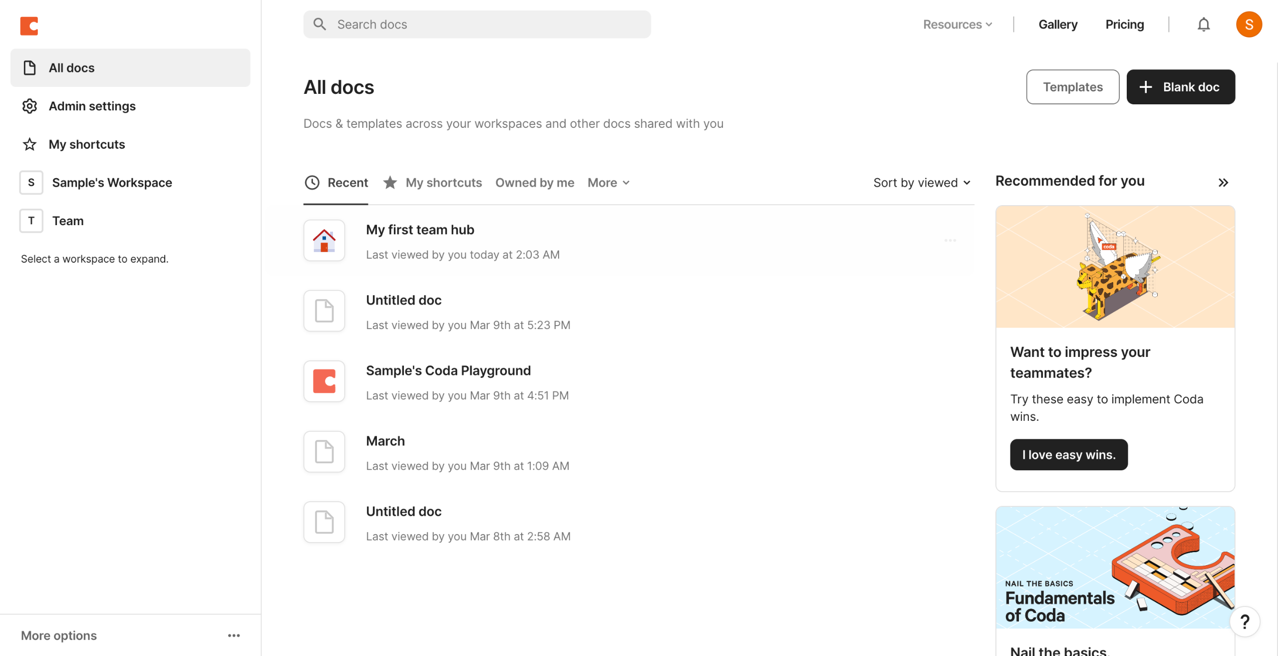Expand Sample's Workspace in sidebar
This screenshot has height=656, width=1278.
pos(112,183)
